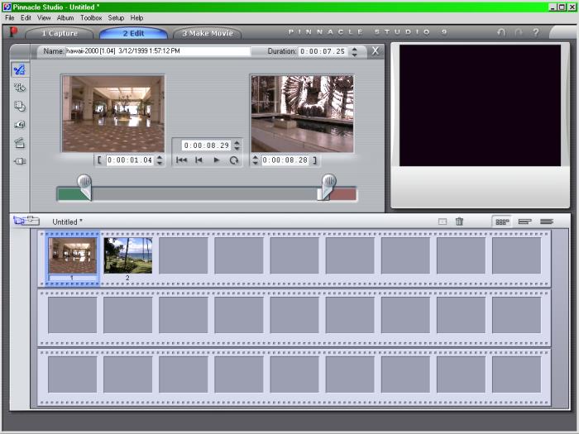Image resolution: width=579 pixels, height=434 pixels.
Task: Open the Help menu
Action: (x=136, y=17)
